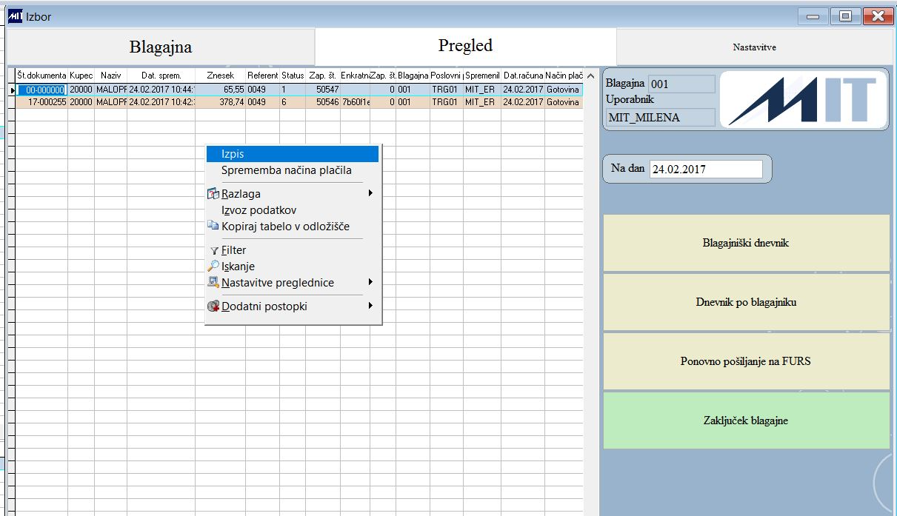Click the amount cell 65,55
The width and height of the screenshot is (897, 516).
point(221,90)
